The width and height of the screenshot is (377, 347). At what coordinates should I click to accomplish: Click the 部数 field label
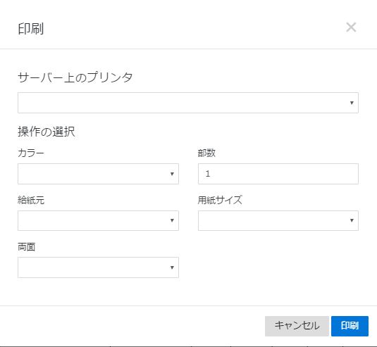coord(206,153)
